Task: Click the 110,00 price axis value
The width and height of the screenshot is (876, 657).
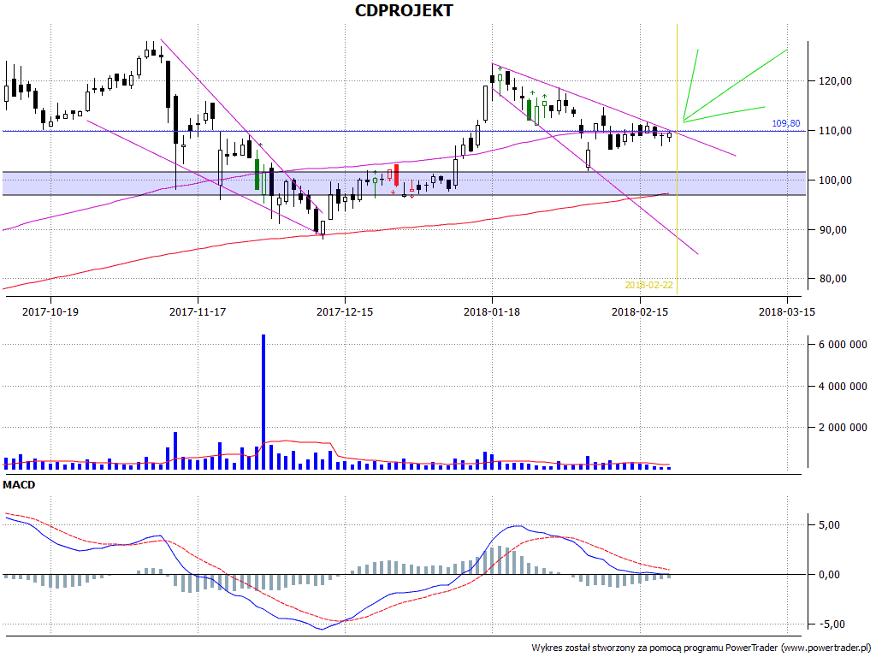Action: [835, 131]
